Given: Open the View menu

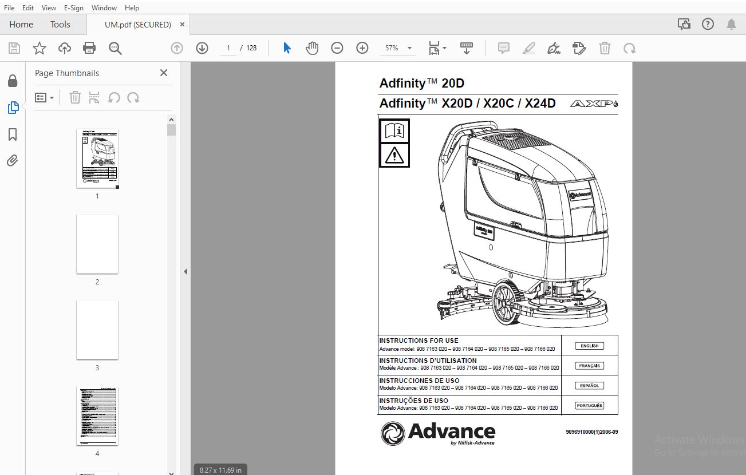Looking at the screenshot, I should (x=49, y=8).
